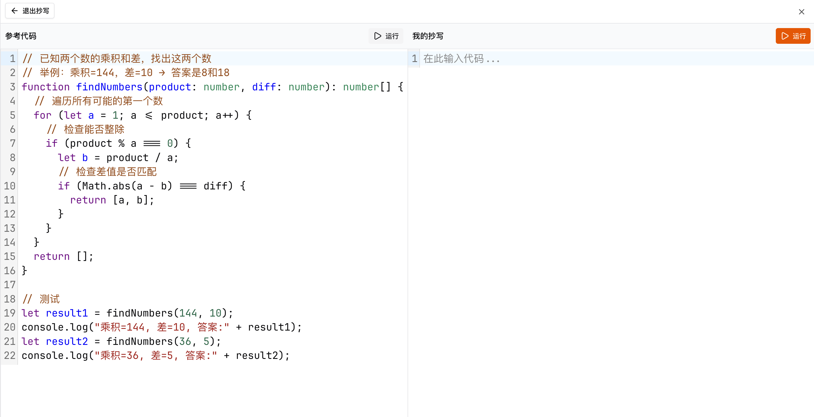This screenshot has width=814, height=417.
Task: Click the first comment line of reference code
Action: click(x=117, y=59)
